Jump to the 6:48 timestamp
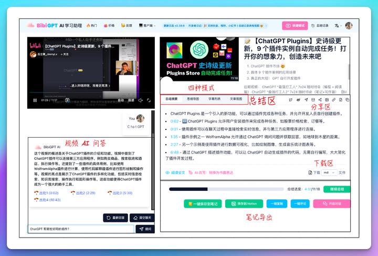 [174, 152]
